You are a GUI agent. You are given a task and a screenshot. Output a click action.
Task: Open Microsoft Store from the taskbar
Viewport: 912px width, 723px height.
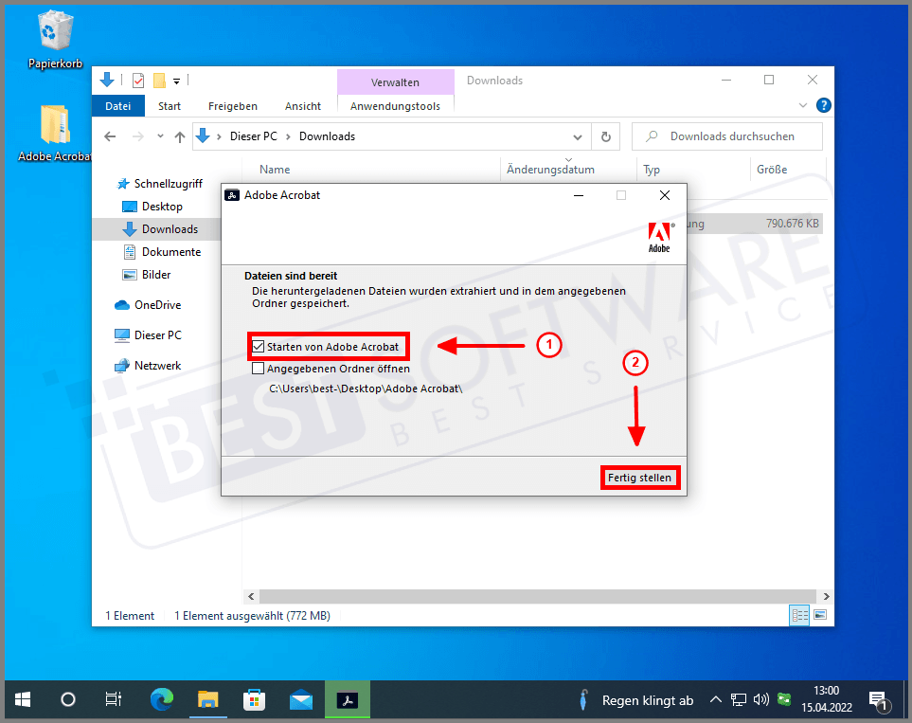click(254, 700)
